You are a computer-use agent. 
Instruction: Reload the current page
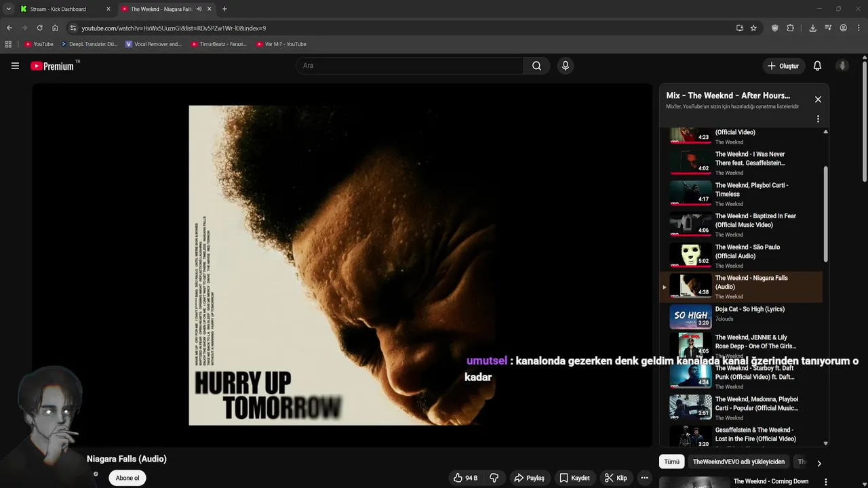point(39,28)
